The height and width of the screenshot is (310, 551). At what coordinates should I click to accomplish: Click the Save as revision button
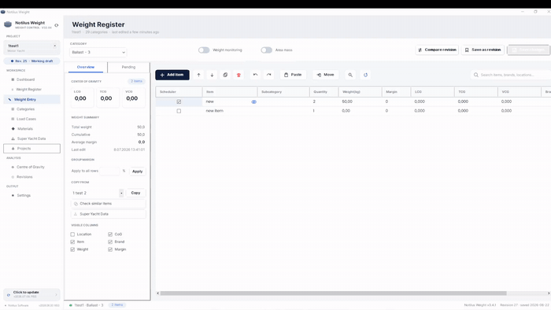483,50
